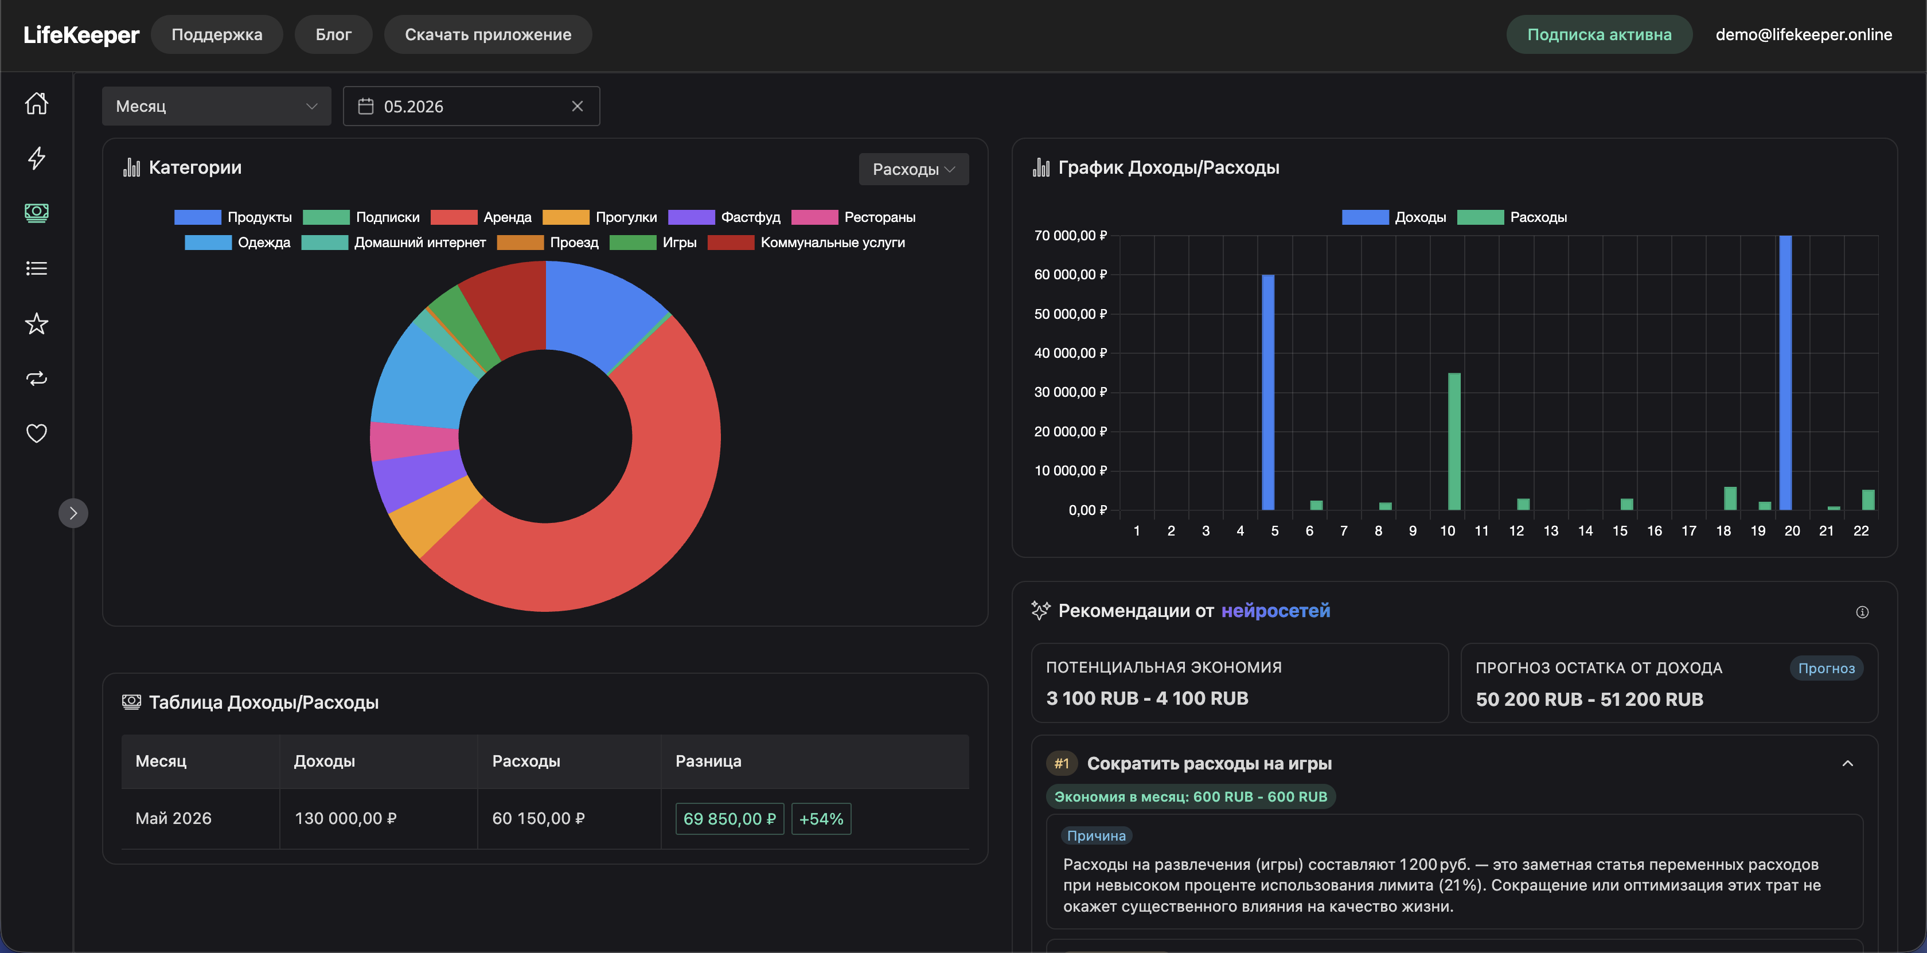Click the Поддержка menu button

pos(217,34)
